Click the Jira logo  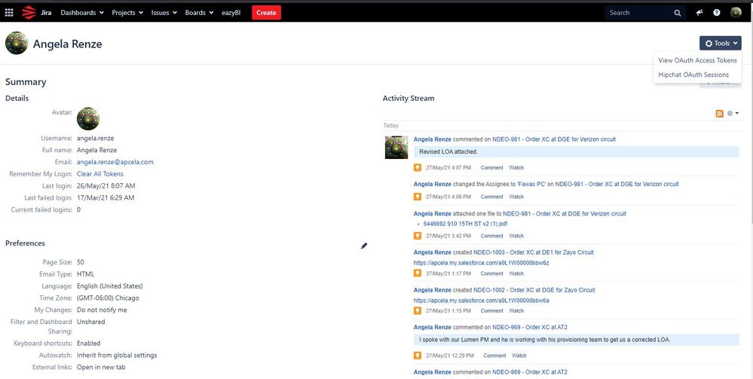click(36, 13)
